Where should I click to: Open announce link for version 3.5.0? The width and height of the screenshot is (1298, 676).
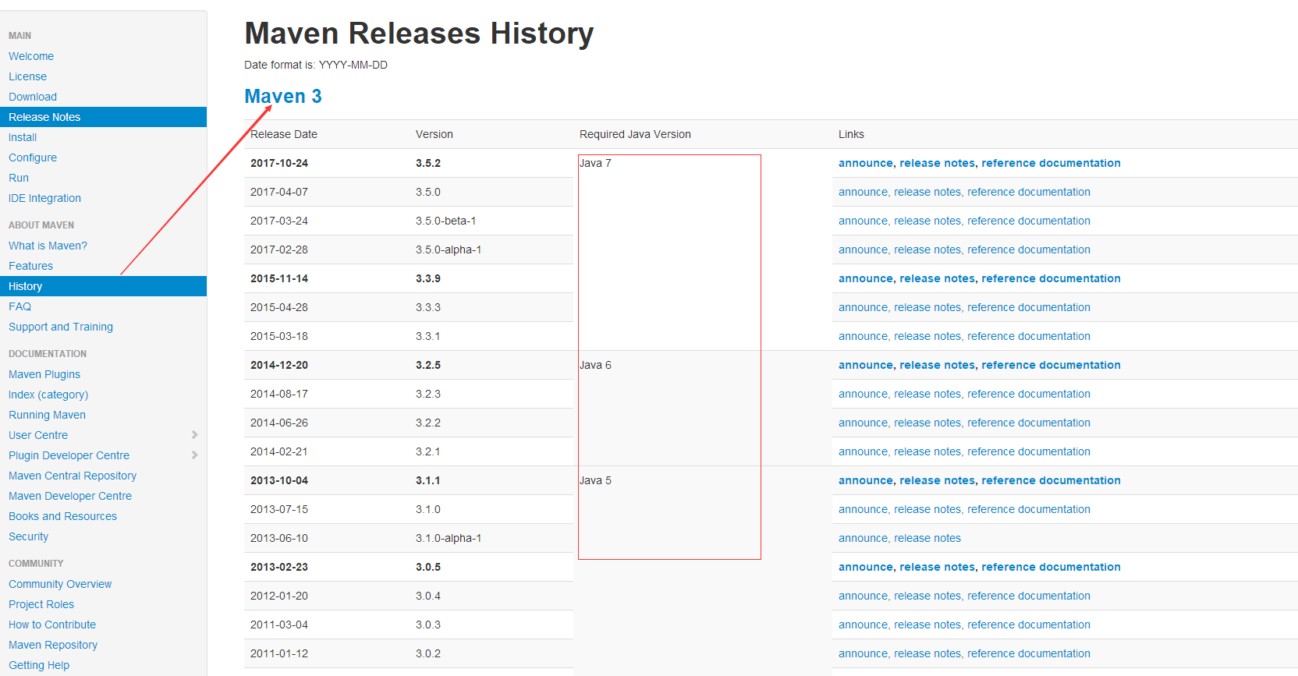[x=863, y=192]
